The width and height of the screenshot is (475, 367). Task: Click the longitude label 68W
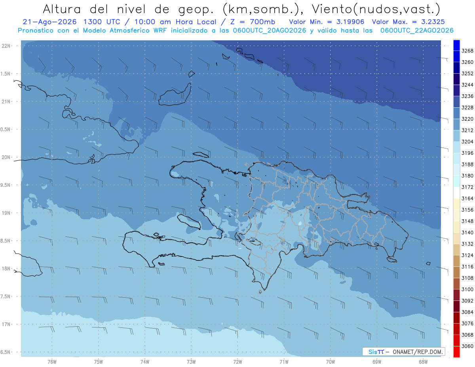pos(423,362)
